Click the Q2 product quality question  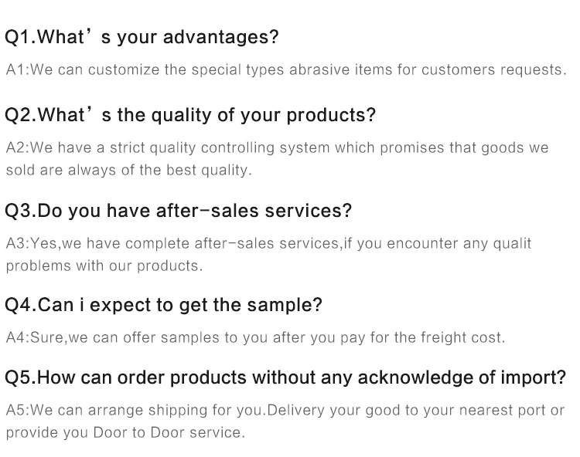[x=190, y=116]
